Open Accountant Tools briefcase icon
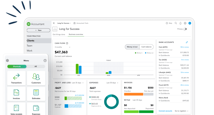 tap(75, 23)
